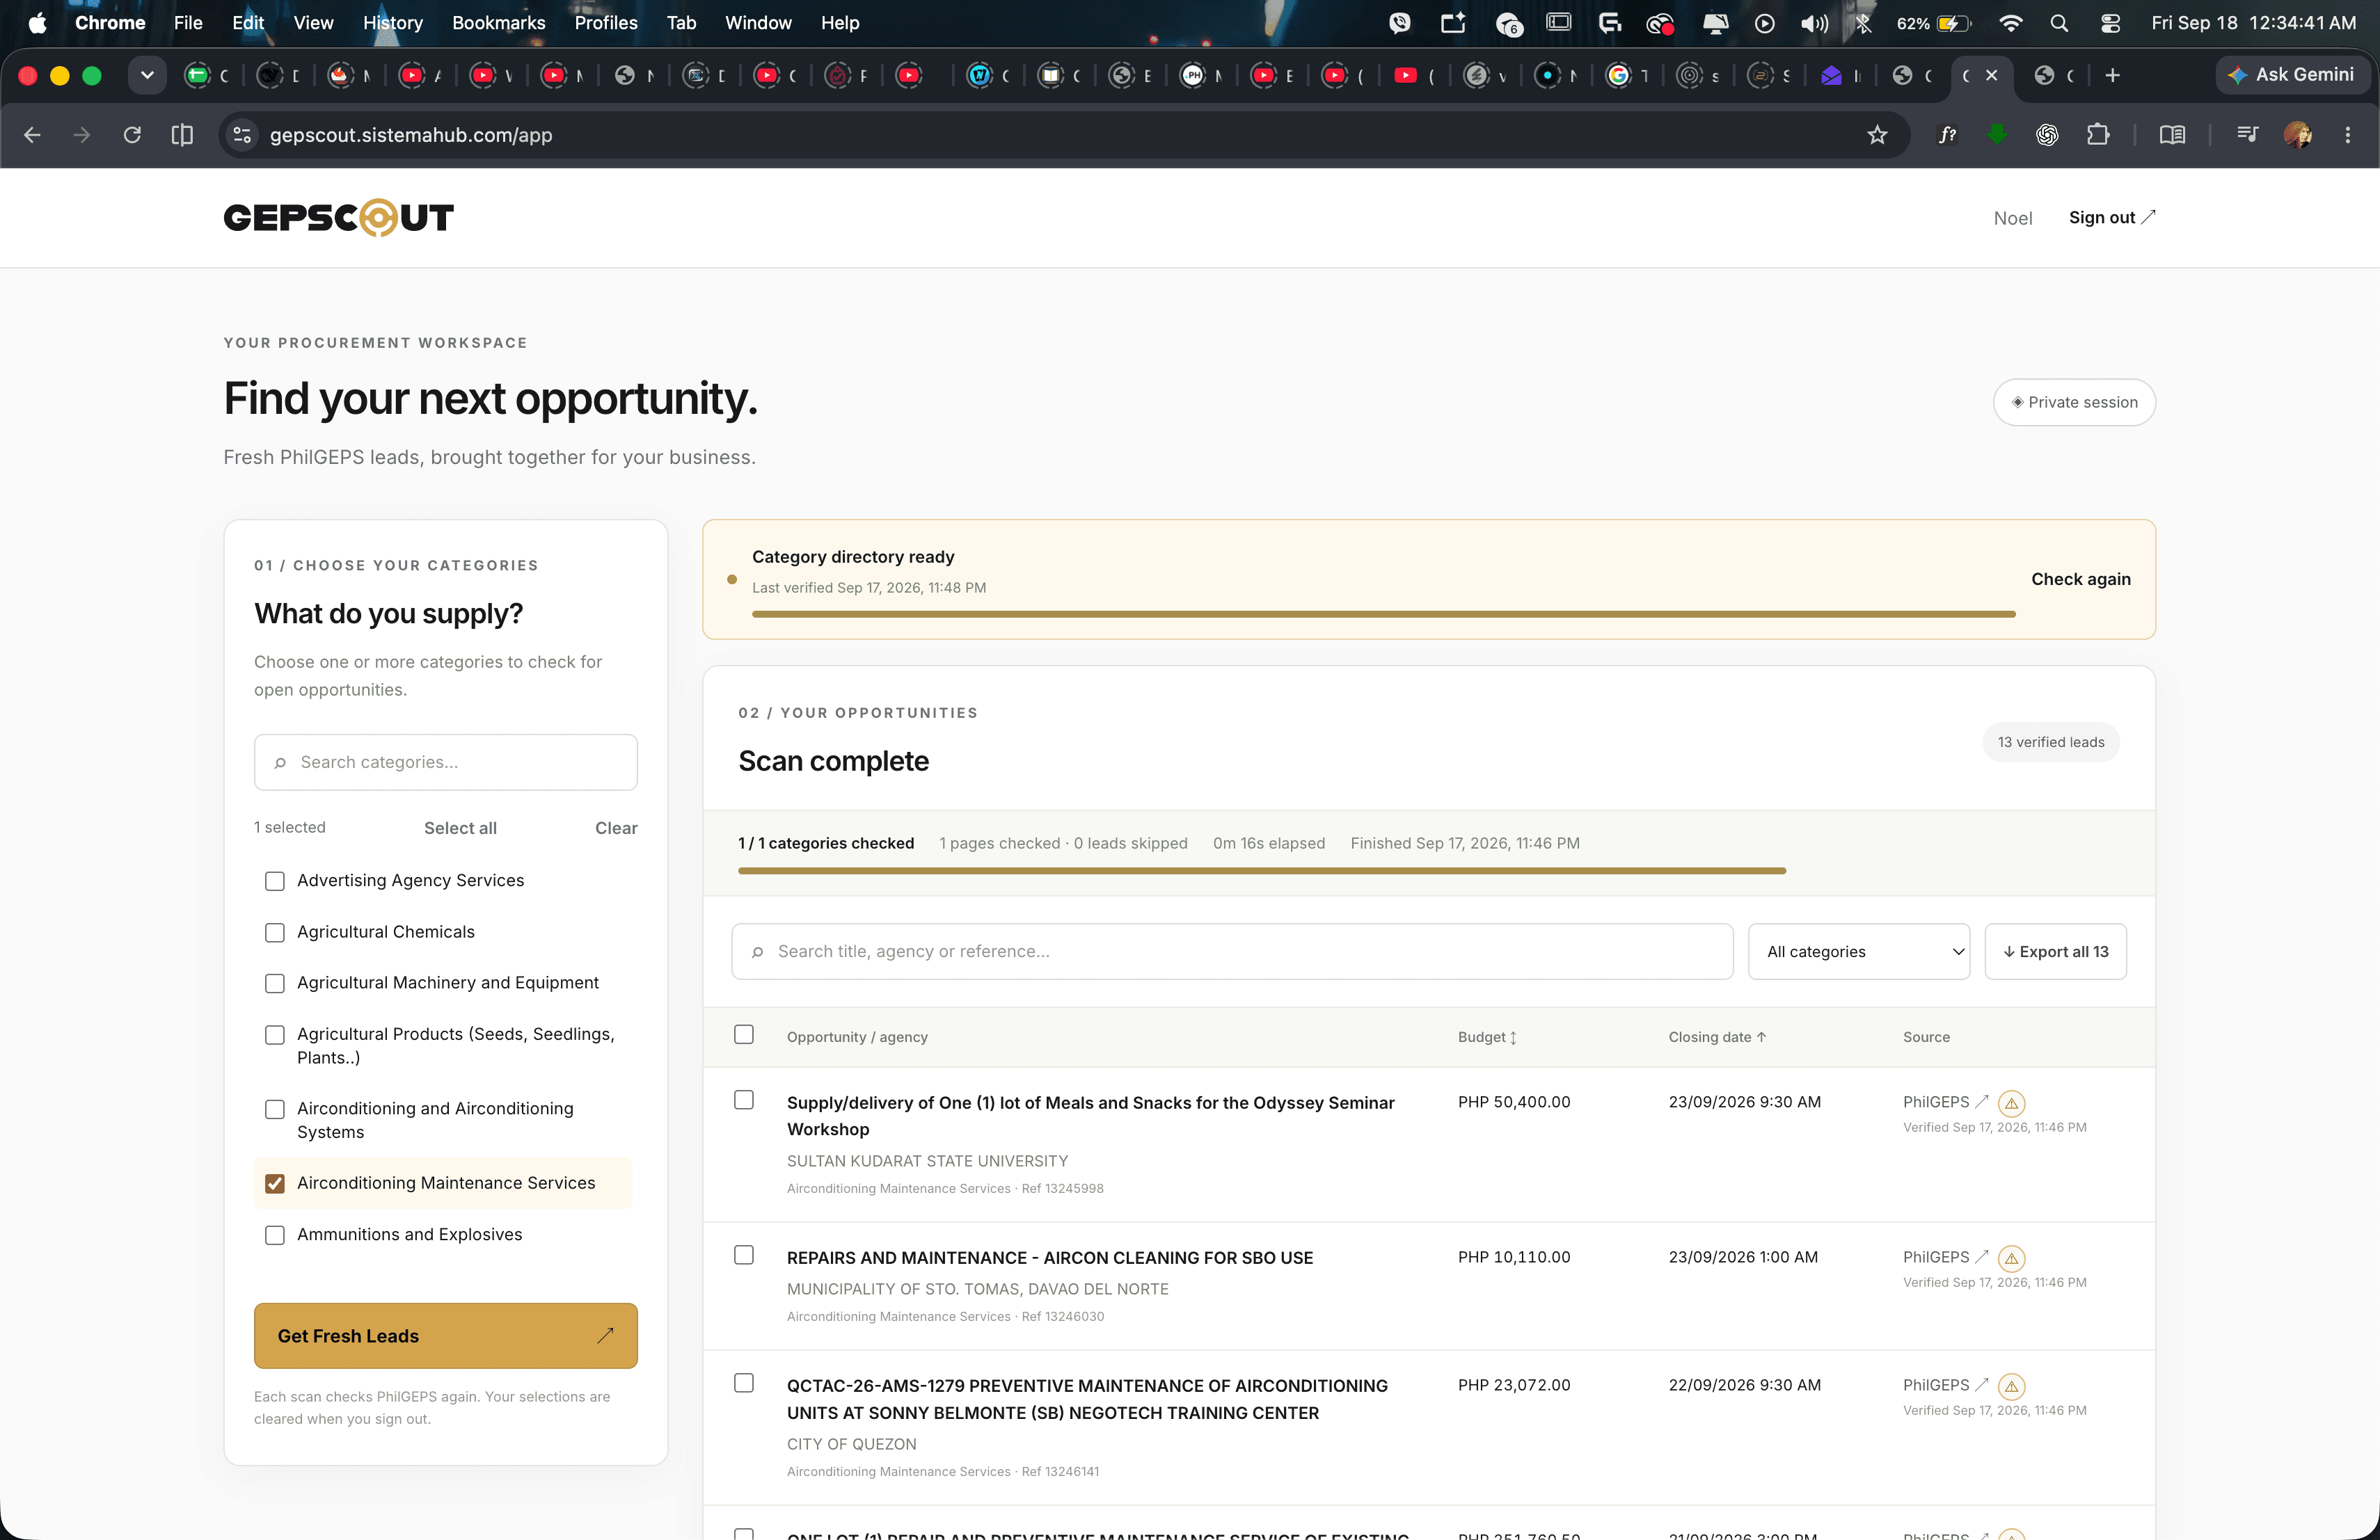
Task: Uncheck Airconditioning Maintenance Services category
Action: click(x=275, y=1185)
